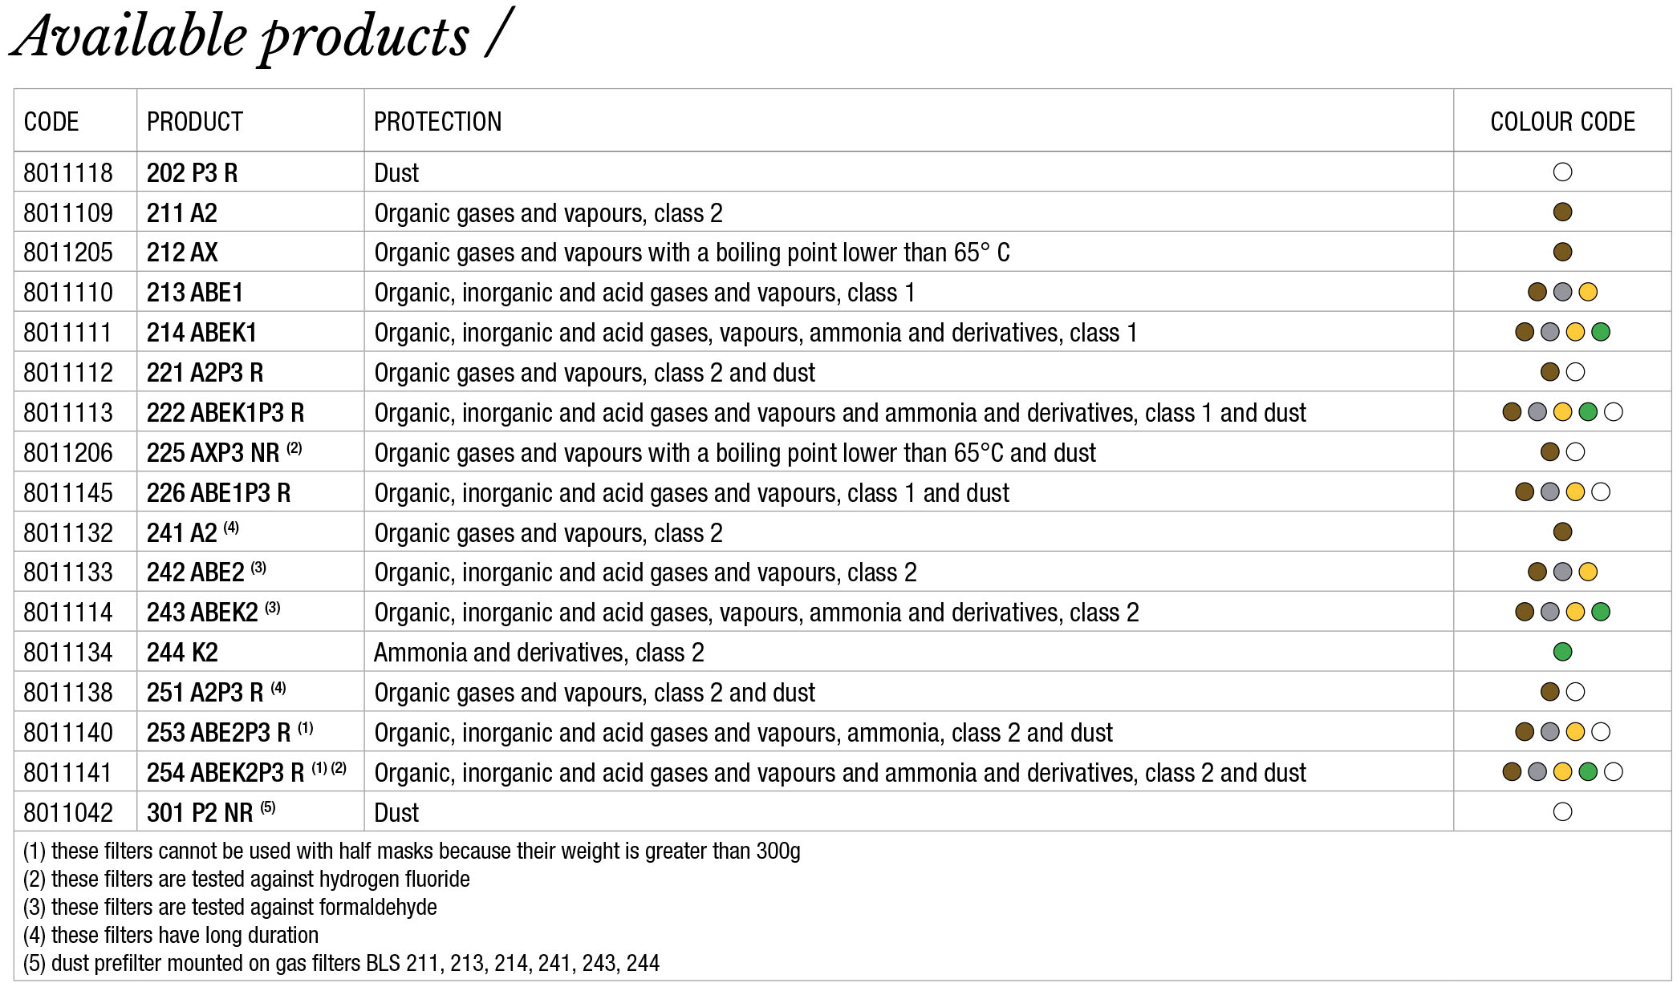This screenshot has height=991, width=1677.
Task: Click the product name 225 AXP3 NR
Action: point(213,453)
